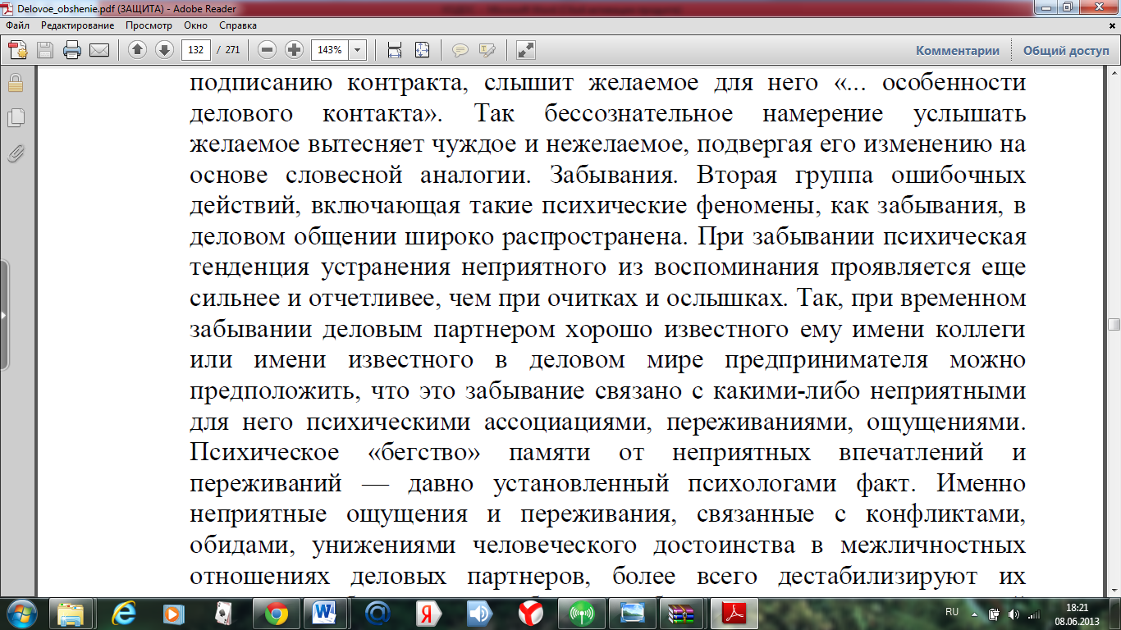Viewport: 1121px width, 630px height.
Task: Open WinRAR from the taskbar
Action: tap(681, 614)
